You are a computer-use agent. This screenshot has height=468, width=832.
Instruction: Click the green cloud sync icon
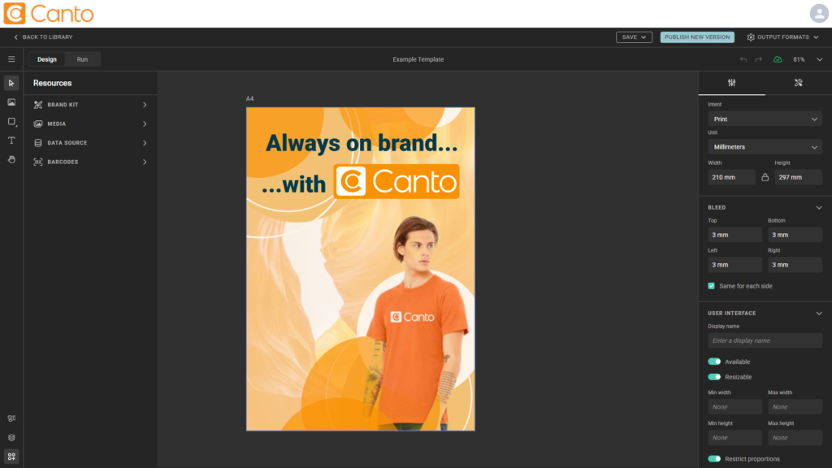click(778, 59)
